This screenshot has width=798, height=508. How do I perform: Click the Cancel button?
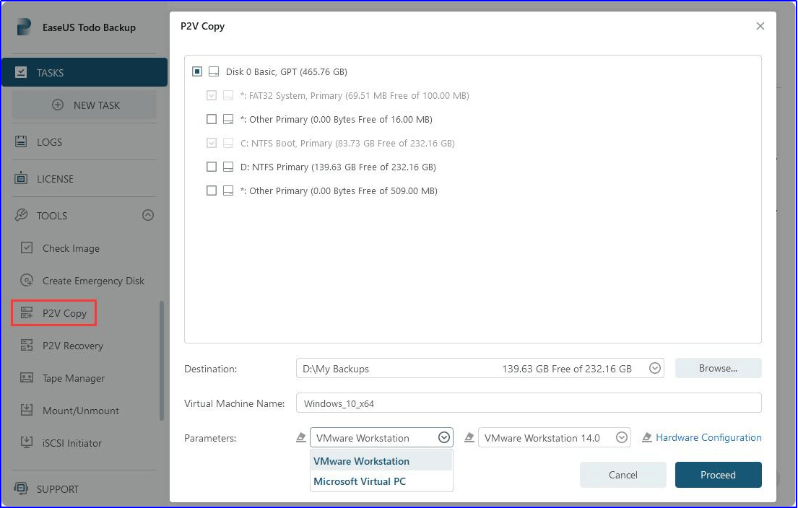coord(623,474)
